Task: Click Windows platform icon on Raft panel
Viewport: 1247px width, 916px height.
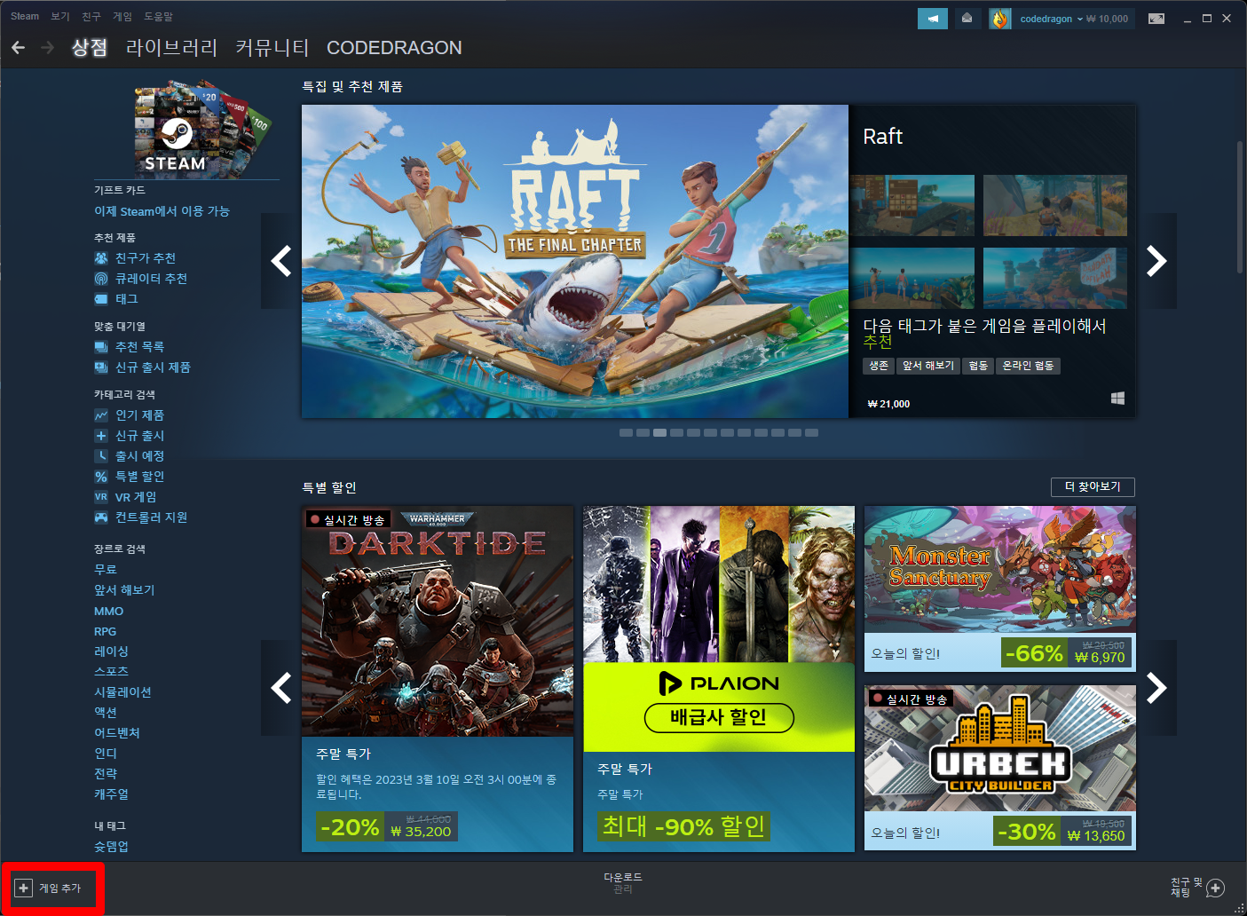Action: [1117, 399]
